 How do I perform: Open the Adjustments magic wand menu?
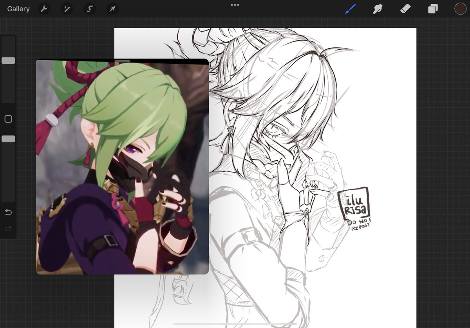coord(67,9)
